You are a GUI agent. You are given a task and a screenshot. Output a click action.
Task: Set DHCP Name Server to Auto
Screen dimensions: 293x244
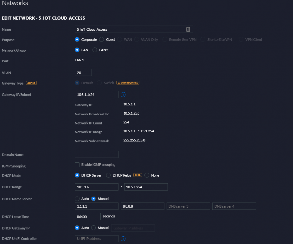coord(77,199)
